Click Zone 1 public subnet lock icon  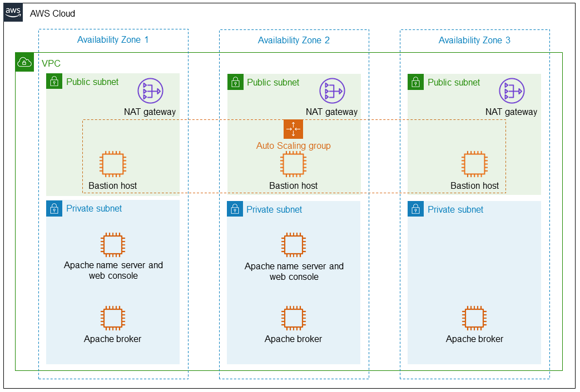tap(54, 81)
